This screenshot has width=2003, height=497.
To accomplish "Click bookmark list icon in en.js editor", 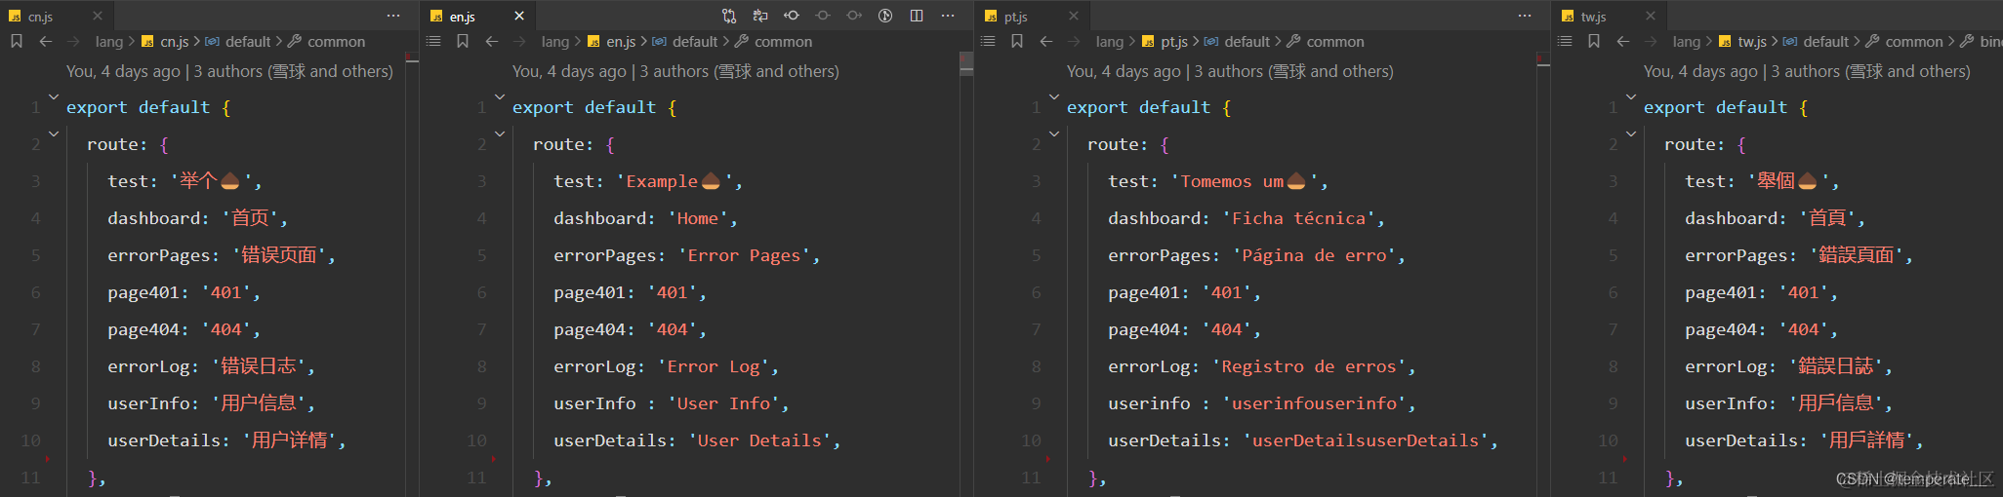I will pyautogui.click(x=433, y=41).
